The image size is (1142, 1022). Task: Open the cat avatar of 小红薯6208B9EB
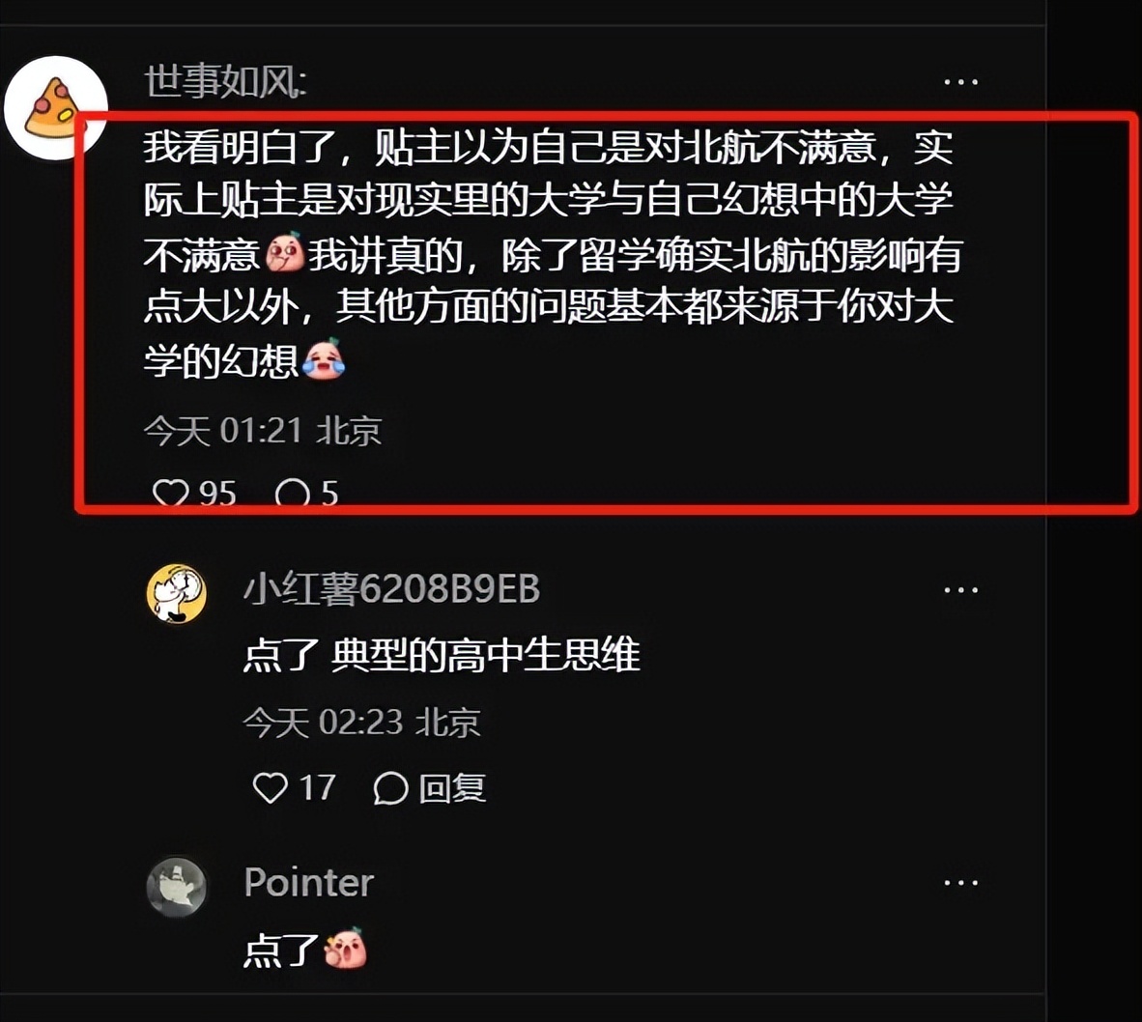click(176, 593)
